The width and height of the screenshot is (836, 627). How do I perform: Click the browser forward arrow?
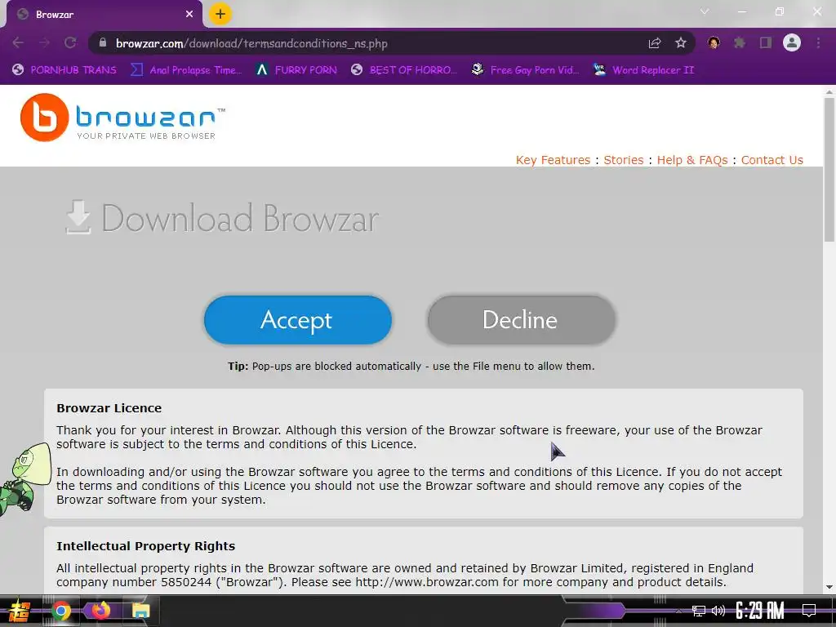[44, 42]
